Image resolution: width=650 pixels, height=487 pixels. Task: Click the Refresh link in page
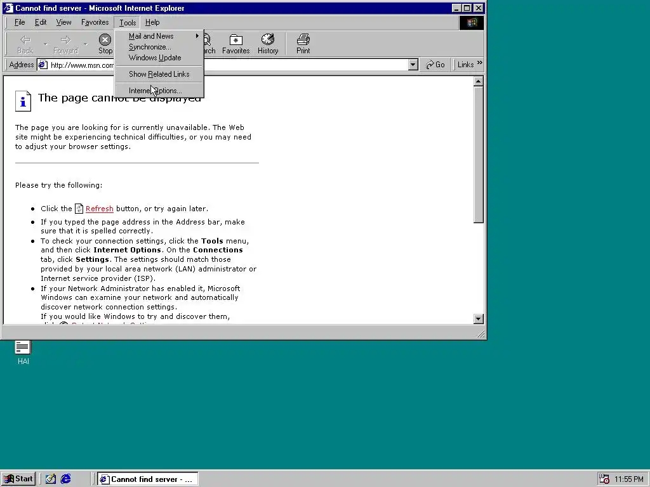[100, 209]
